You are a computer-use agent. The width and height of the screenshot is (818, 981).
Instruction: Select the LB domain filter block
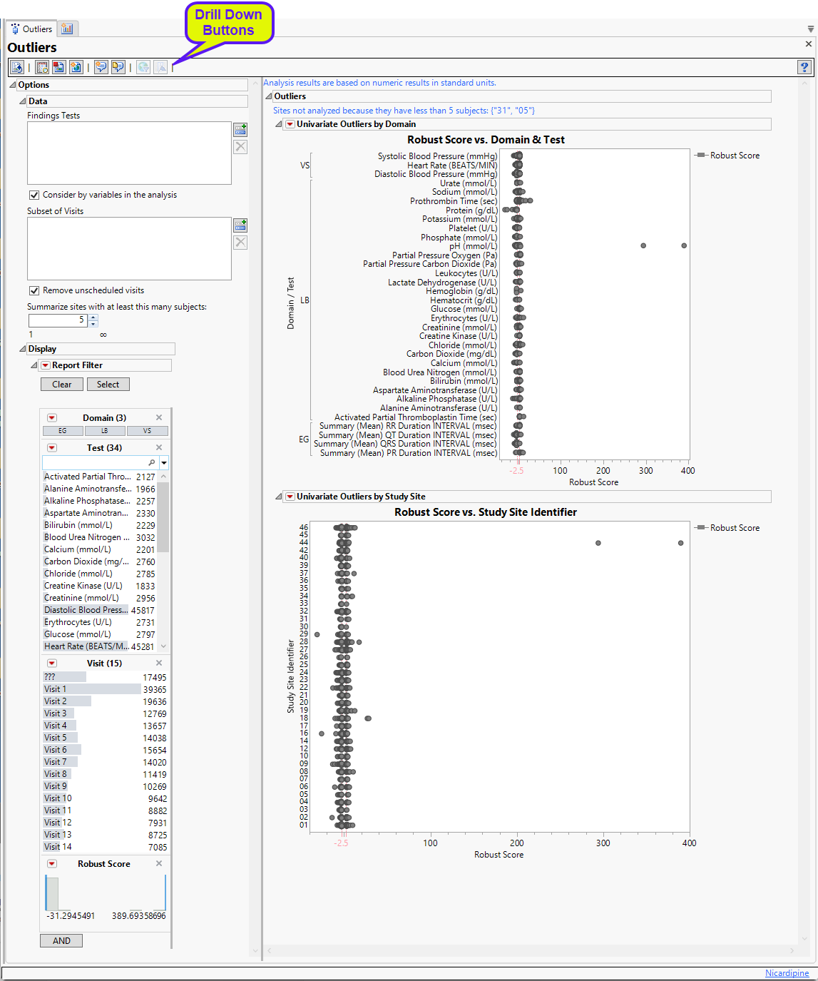click(x=105, y=431)
